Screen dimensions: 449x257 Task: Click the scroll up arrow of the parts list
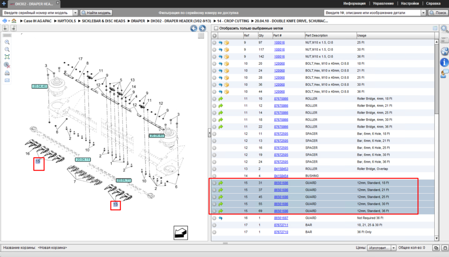tap(436, 42)
